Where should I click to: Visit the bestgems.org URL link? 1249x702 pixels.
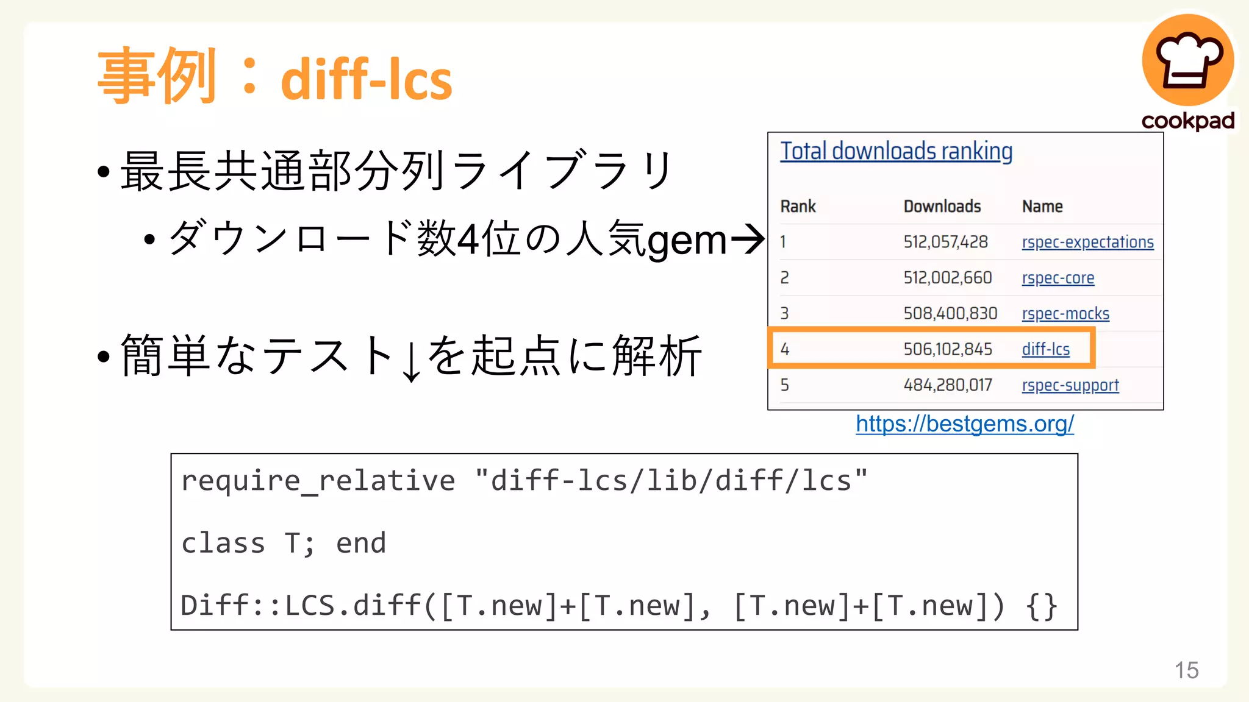pos(964,424)
